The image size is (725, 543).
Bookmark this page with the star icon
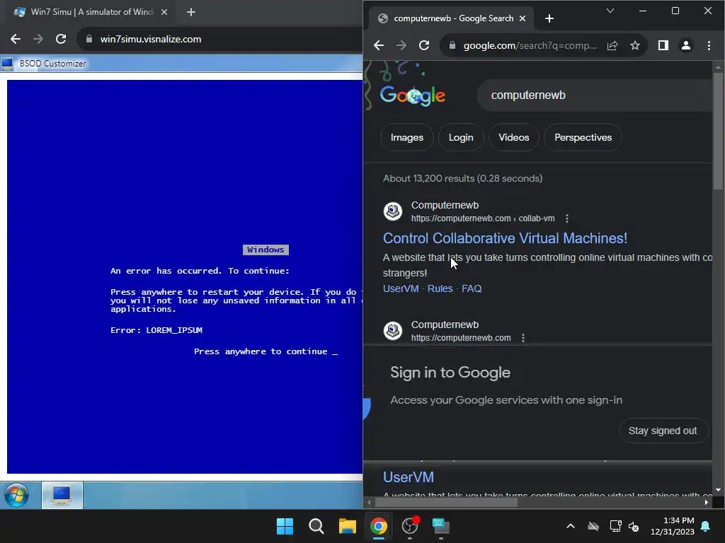coord(635,45)
